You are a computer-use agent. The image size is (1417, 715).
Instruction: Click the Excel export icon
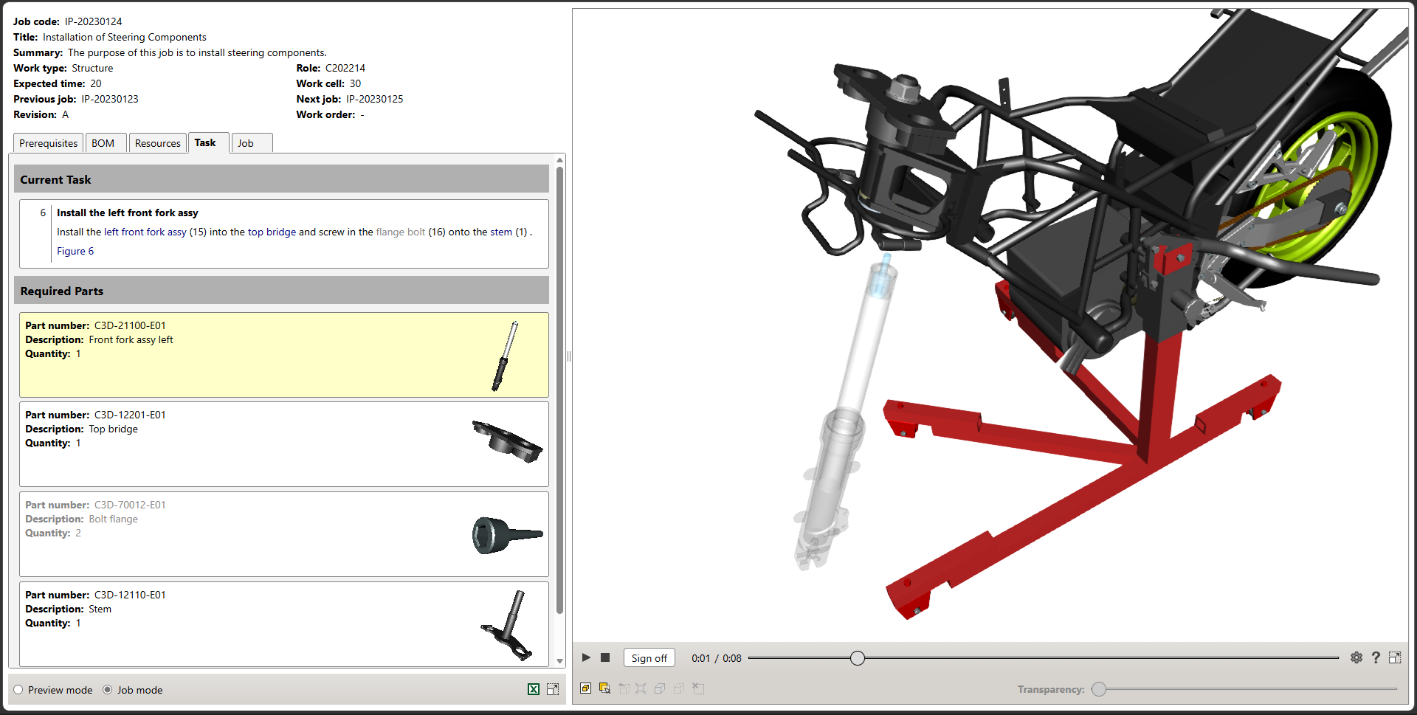[534, 689]
